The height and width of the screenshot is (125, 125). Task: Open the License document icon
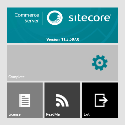24,100
